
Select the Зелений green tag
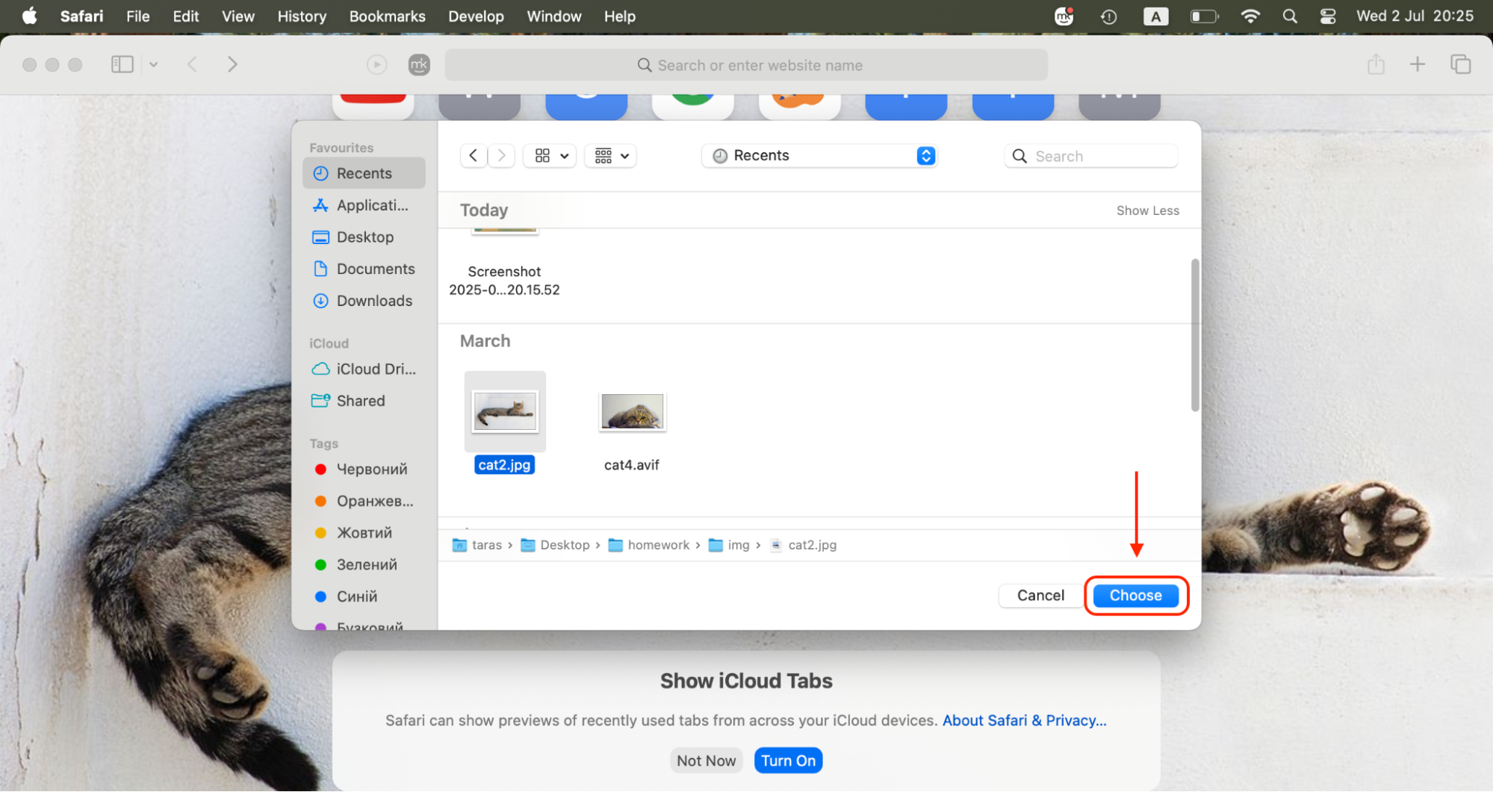pyautogui.click(x=365, y=564)
